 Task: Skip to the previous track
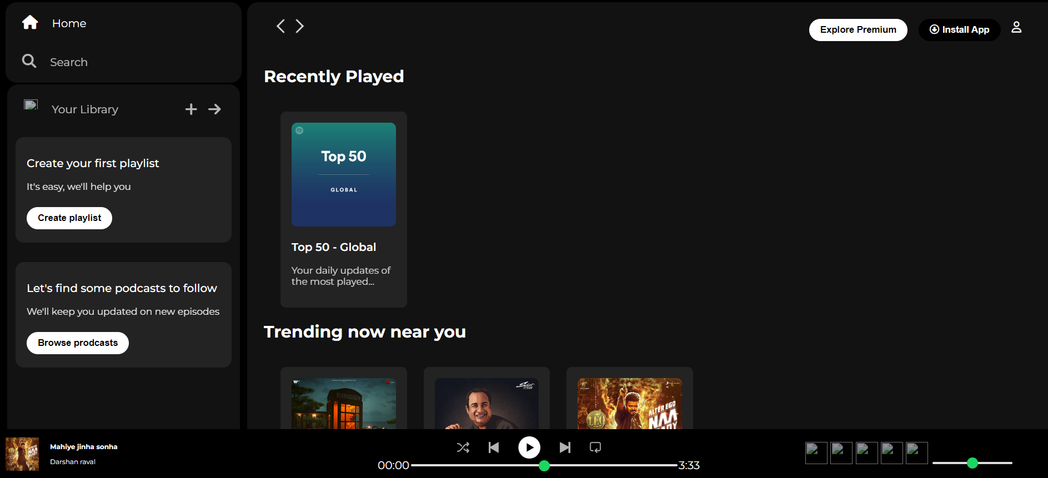(x=493, y=447)
